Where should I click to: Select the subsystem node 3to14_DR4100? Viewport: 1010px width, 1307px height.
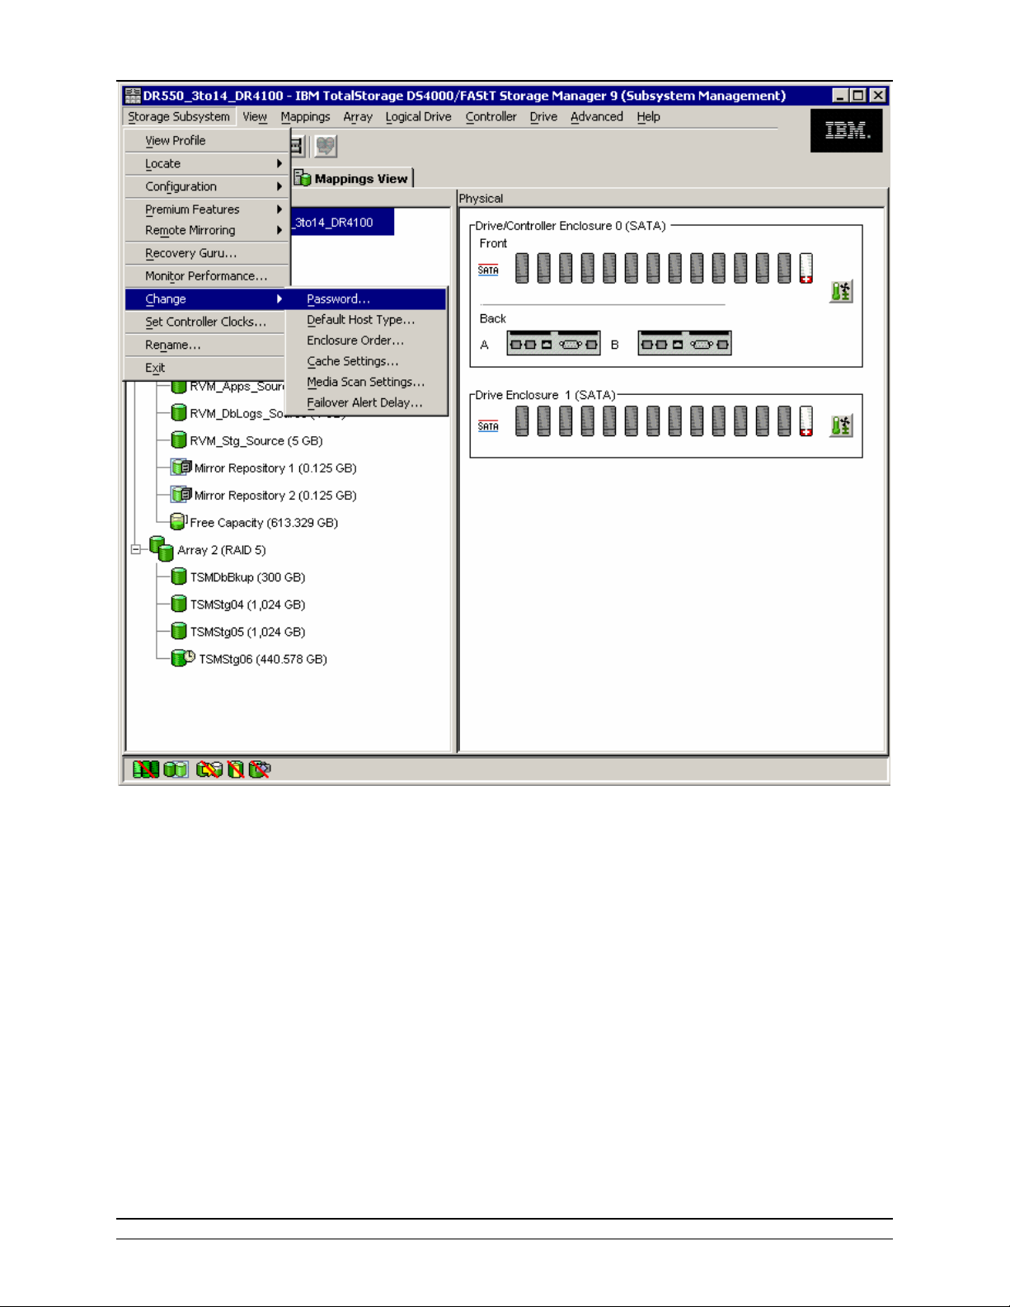[x=341, y=223]
